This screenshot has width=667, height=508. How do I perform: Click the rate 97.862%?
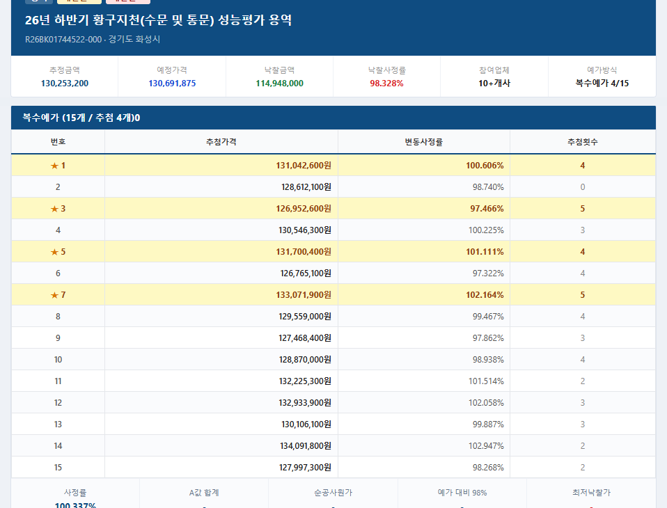[x=488, y=338]
